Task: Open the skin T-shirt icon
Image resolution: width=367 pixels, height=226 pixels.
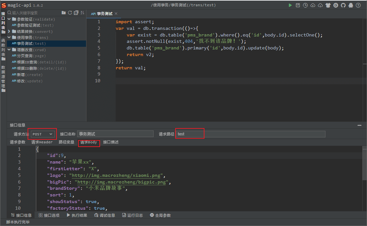Action: [x=328, y=5]
